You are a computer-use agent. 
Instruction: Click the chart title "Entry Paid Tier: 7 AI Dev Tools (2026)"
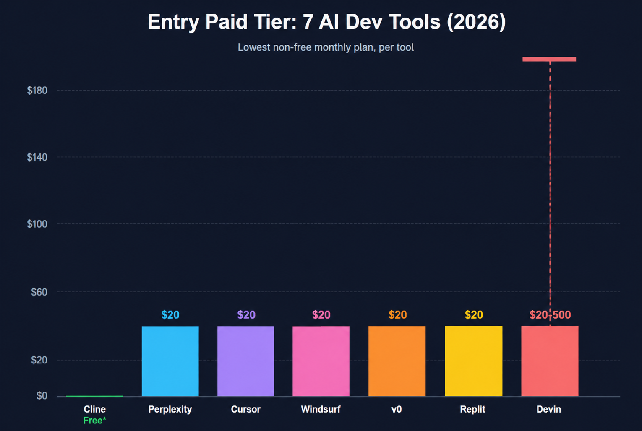click(x=326, y=22)
